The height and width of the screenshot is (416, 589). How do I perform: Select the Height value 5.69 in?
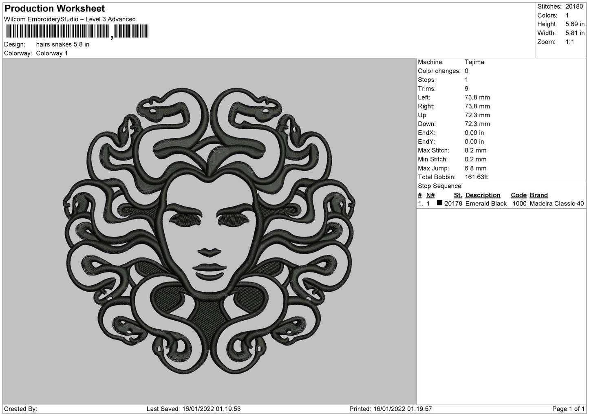coord(575,24)
